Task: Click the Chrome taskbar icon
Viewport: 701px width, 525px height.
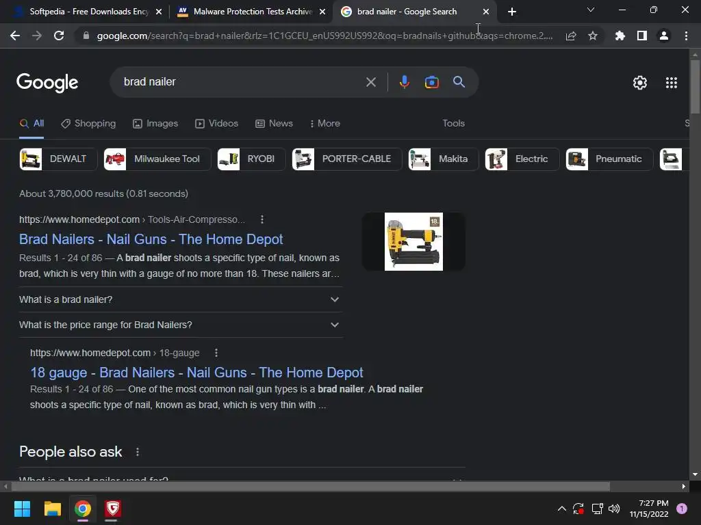Action: pyautogui.click(x=83, y=509)
